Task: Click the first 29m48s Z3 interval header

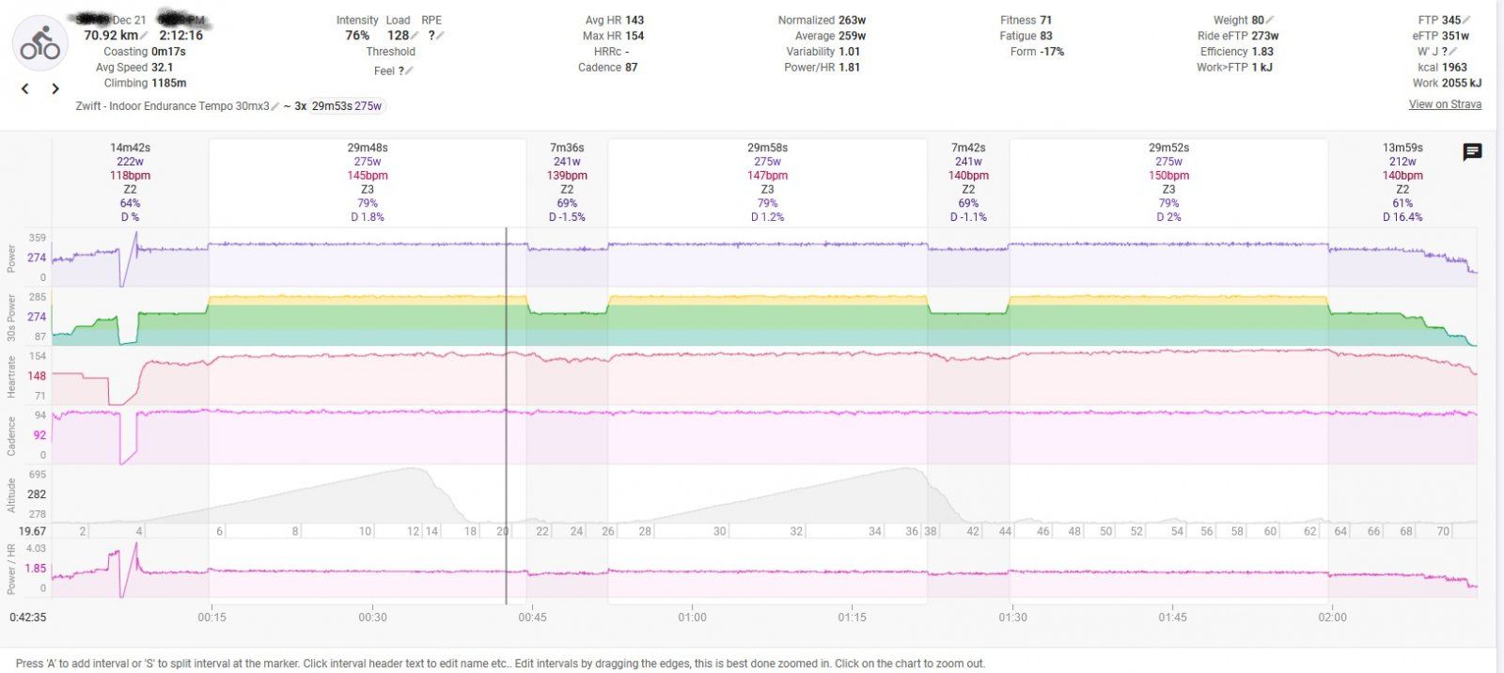Action: coord(367,148)
